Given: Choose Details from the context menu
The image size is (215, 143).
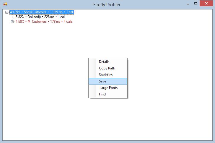Looking at the screenshot, I should 108,62.
